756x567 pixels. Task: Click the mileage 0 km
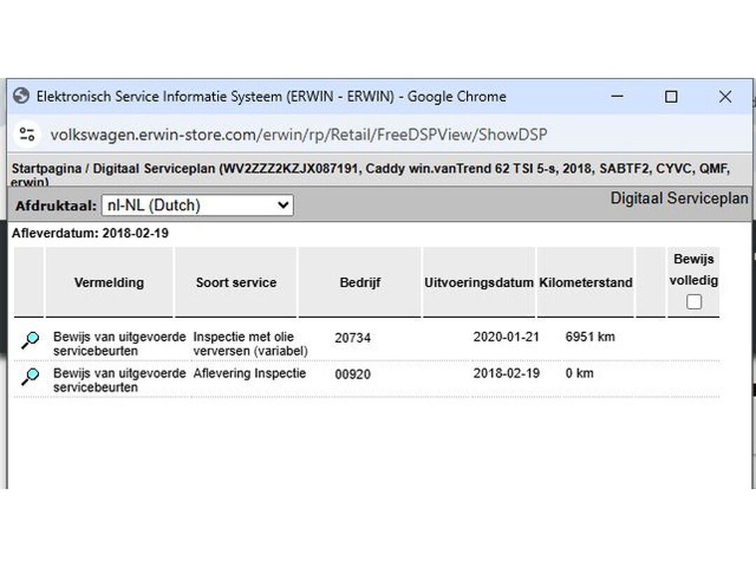coord(580,373)
